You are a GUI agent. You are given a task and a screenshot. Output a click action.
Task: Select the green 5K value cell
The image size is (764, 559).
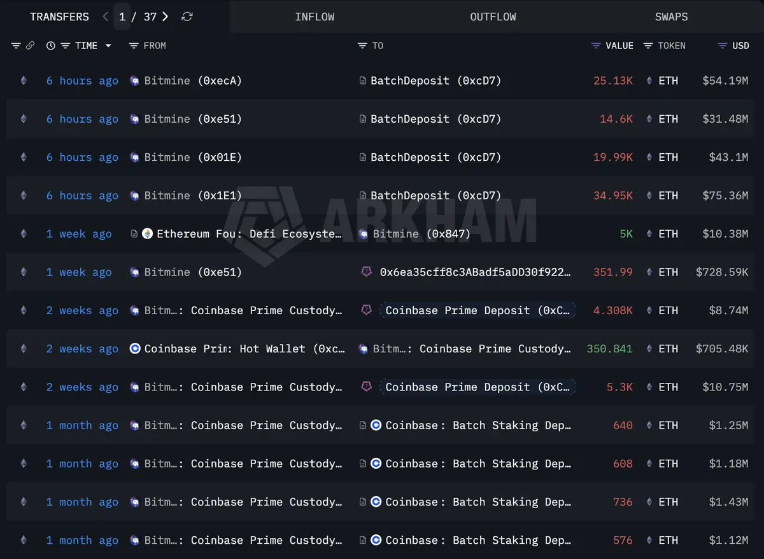coord(626,234)
